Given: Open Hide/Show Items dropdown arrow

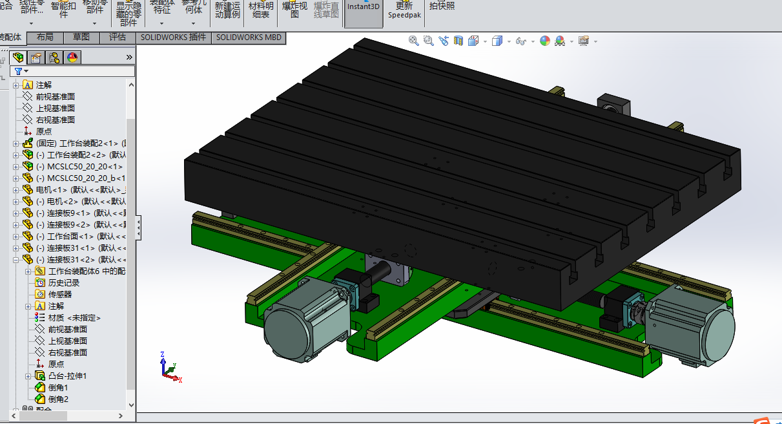Looking at the screenshot, I should tap(532, 41).
